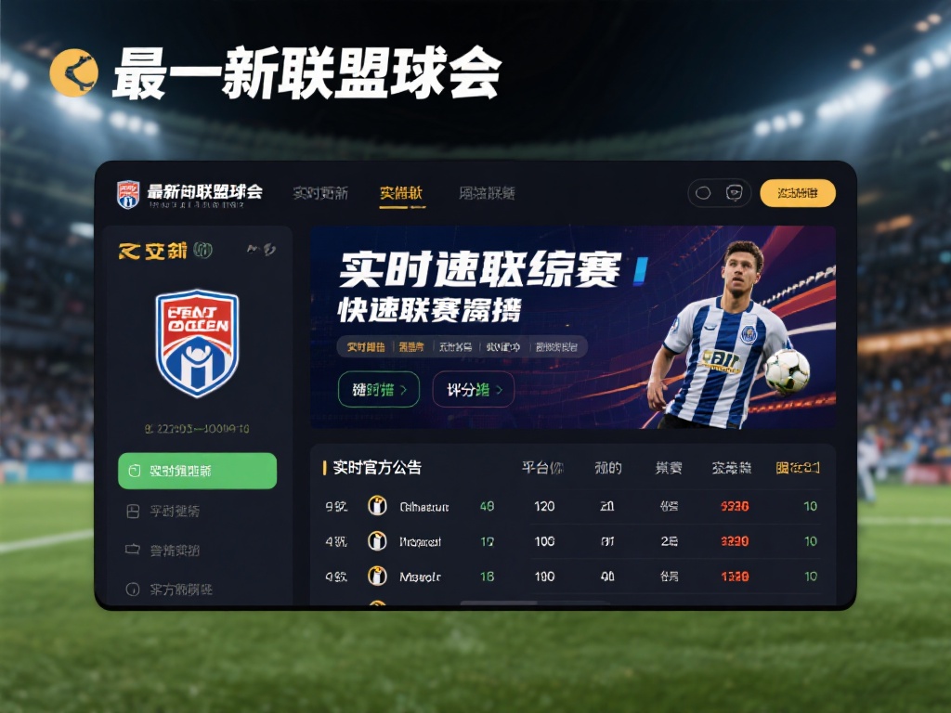This screenshot has width=951, height=713.
Task: Click the large shield club badge in the sidebar
Action: [197, 344]
